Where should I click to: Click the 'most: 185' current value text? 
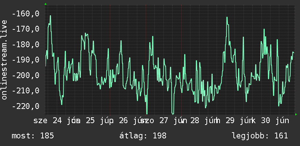click(33, 136)
